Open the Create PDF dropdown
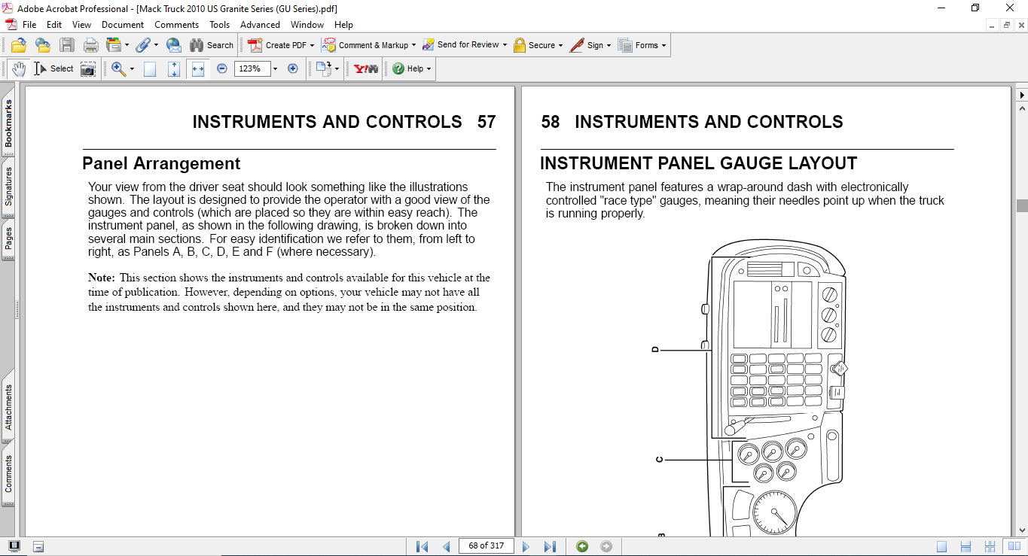 (x=312, y=45)
